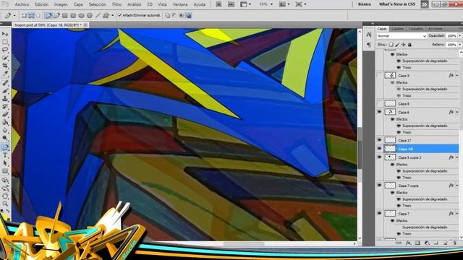
Task: Open the Archivo menu
Action: coord(22,4)
